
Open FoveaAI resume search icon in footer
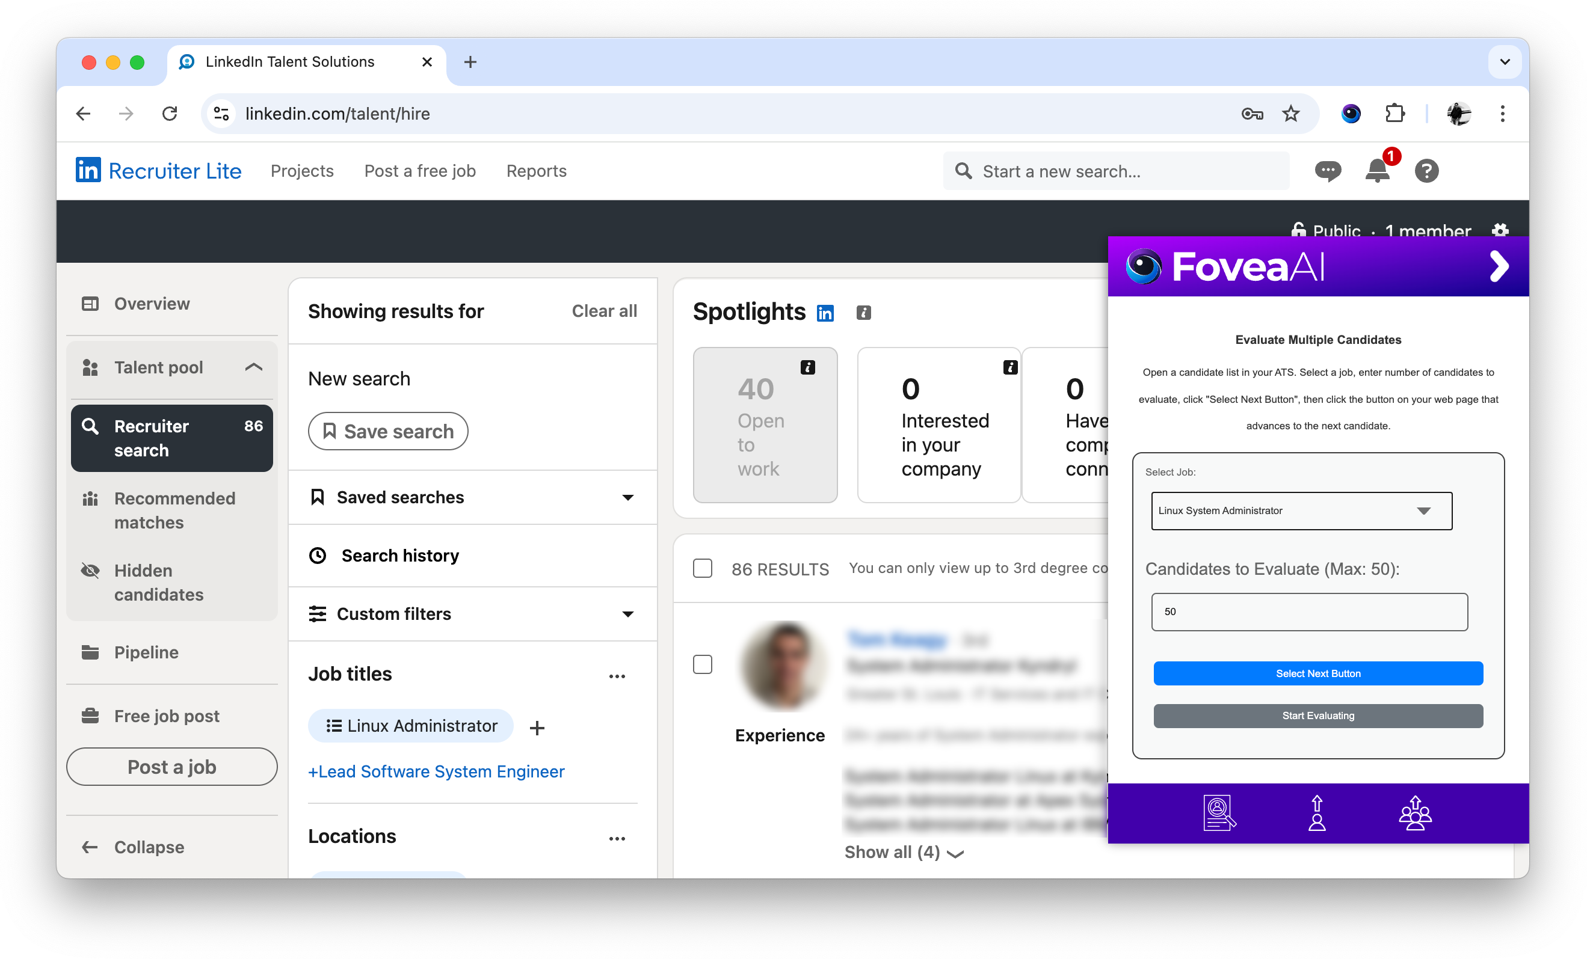[1219, 813]
